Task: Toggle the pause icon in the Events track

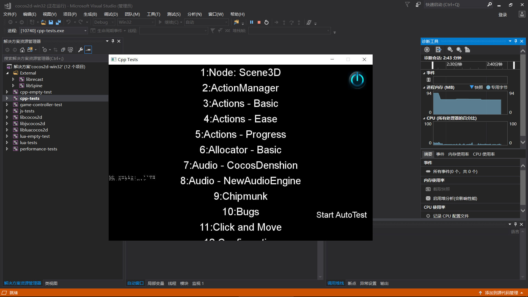Action: click(x=428, y=80)
